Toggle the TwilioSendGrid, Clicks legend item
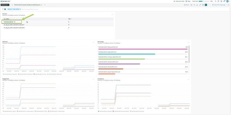The width and height of the screenshot is (231, 115). [x=41, y=111]
